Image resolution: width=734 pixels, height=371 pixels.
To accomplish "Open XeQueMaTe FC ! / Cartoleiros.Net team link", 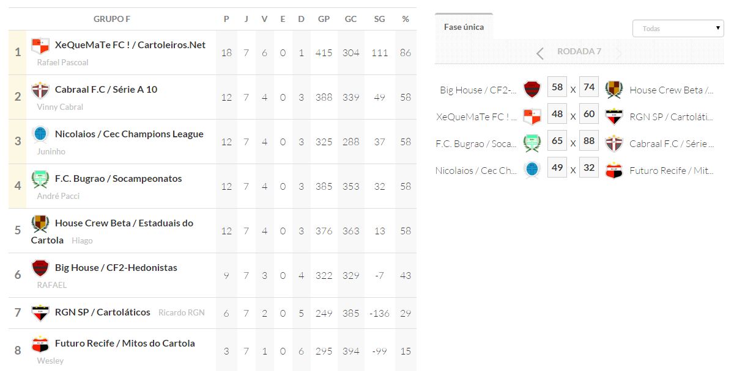I will pyautogui.click(x=130, y=45).
